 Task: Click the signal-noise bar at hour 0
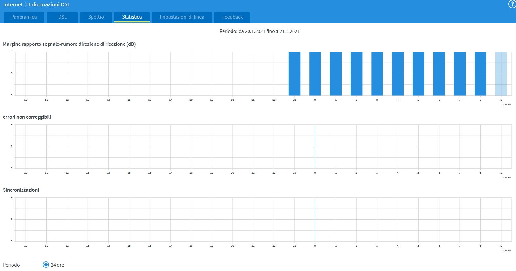(315, 74)
